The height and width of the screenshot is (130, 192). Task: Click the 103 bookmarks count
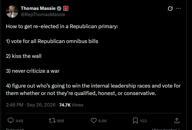[x=143, y=121]
